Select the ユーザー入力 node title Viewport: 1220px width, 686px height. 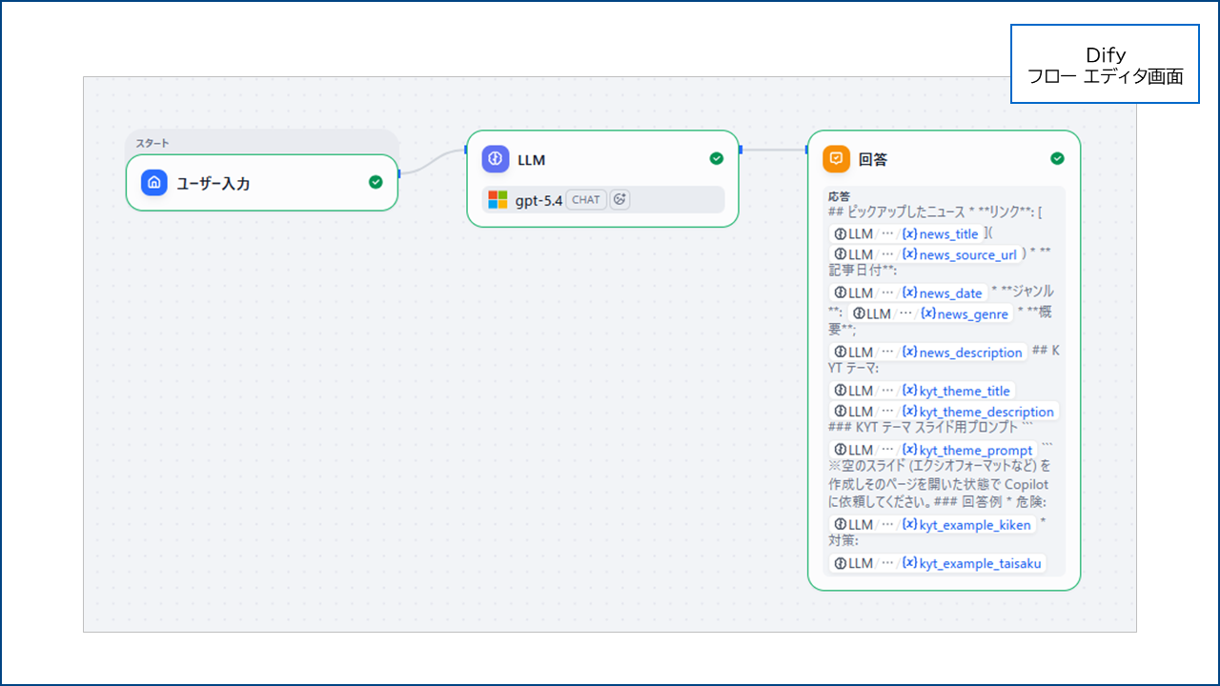pos(213,183)
